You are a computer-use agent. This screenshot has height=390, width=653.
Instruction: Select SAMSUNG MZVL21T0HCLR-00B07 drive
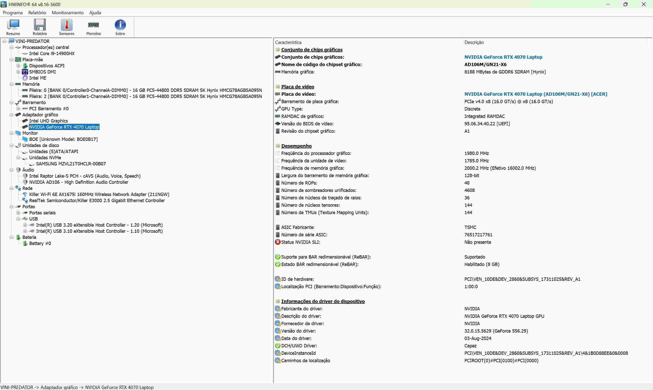(x=71, y=164)
